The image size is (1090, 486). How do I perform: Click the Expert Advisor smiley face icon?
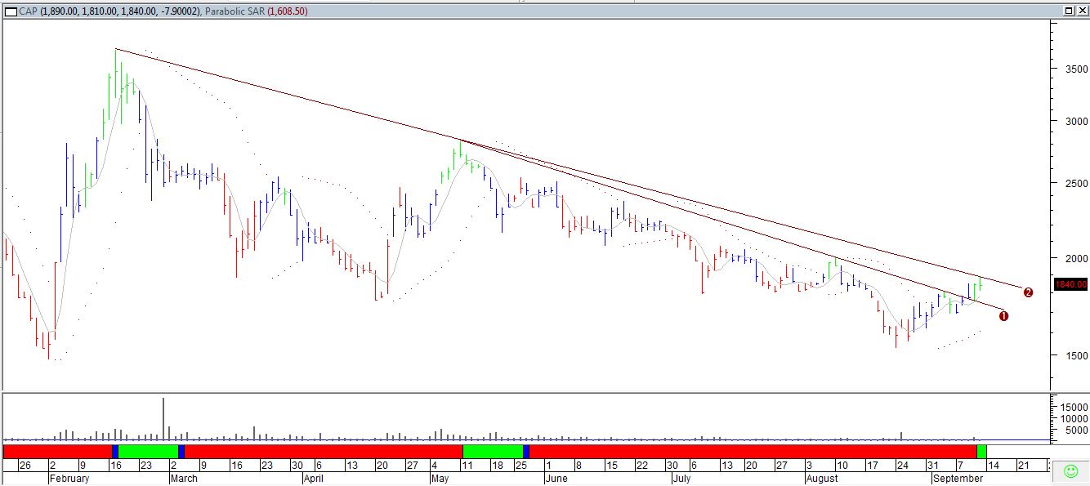[x=1070, y=471]
